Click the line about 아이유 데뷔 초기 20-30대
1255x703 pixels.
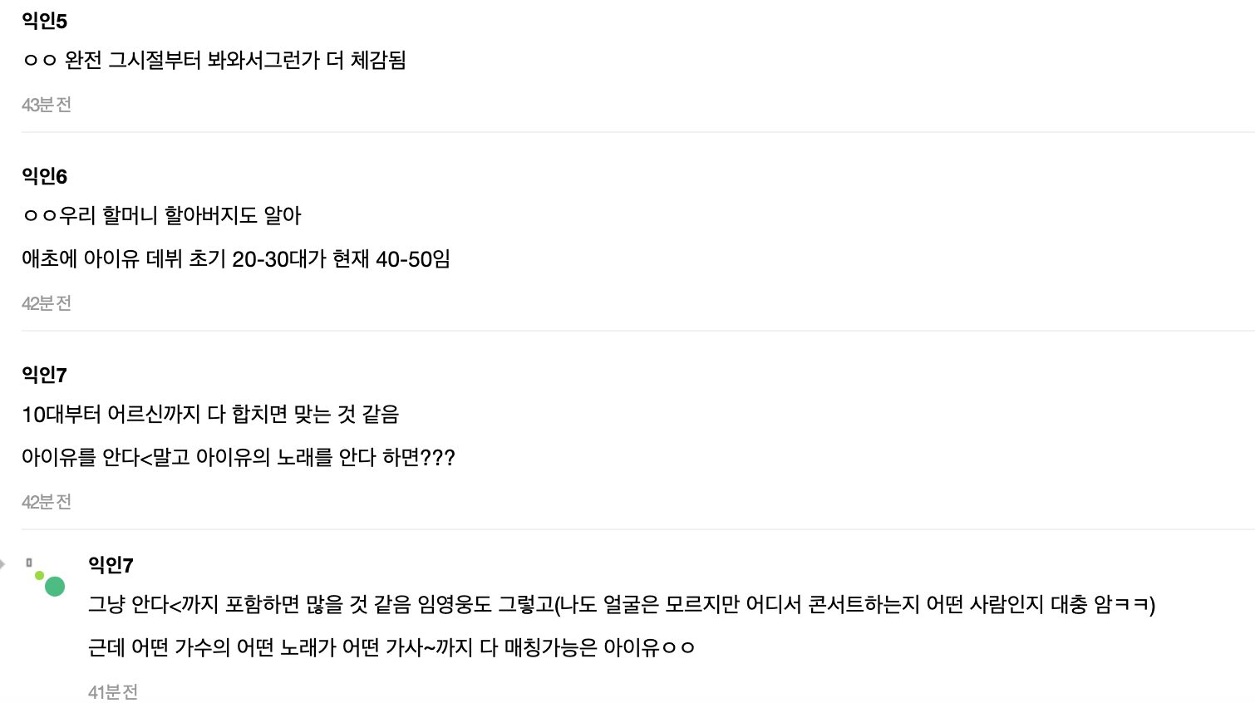pyautogui.click(x=235, y=259)
